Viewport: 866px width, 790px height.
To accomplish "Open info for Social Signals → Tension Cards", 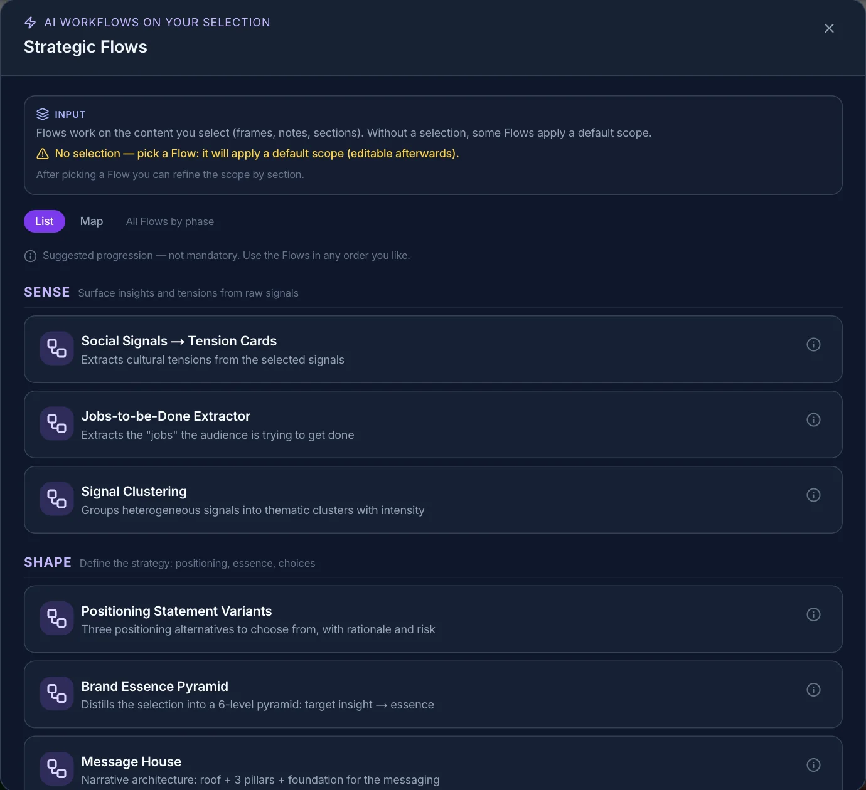I will 813,344.
